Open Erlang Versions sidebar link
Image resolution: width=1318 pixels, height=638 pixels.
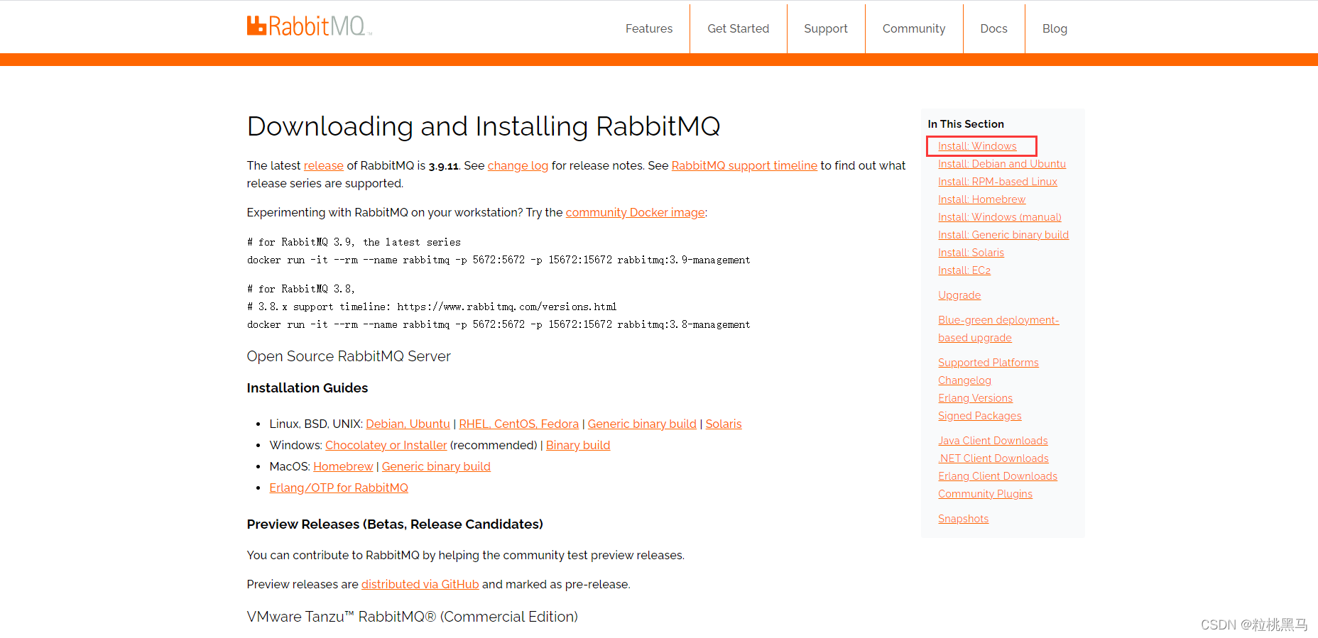coord(975,398)
